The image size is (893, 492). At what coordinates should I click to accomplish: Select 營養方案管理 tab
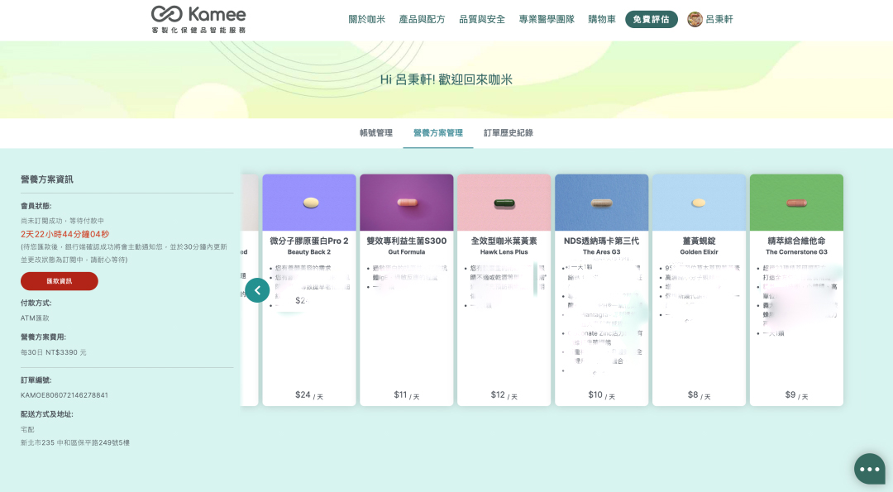(x=438, y=132)
